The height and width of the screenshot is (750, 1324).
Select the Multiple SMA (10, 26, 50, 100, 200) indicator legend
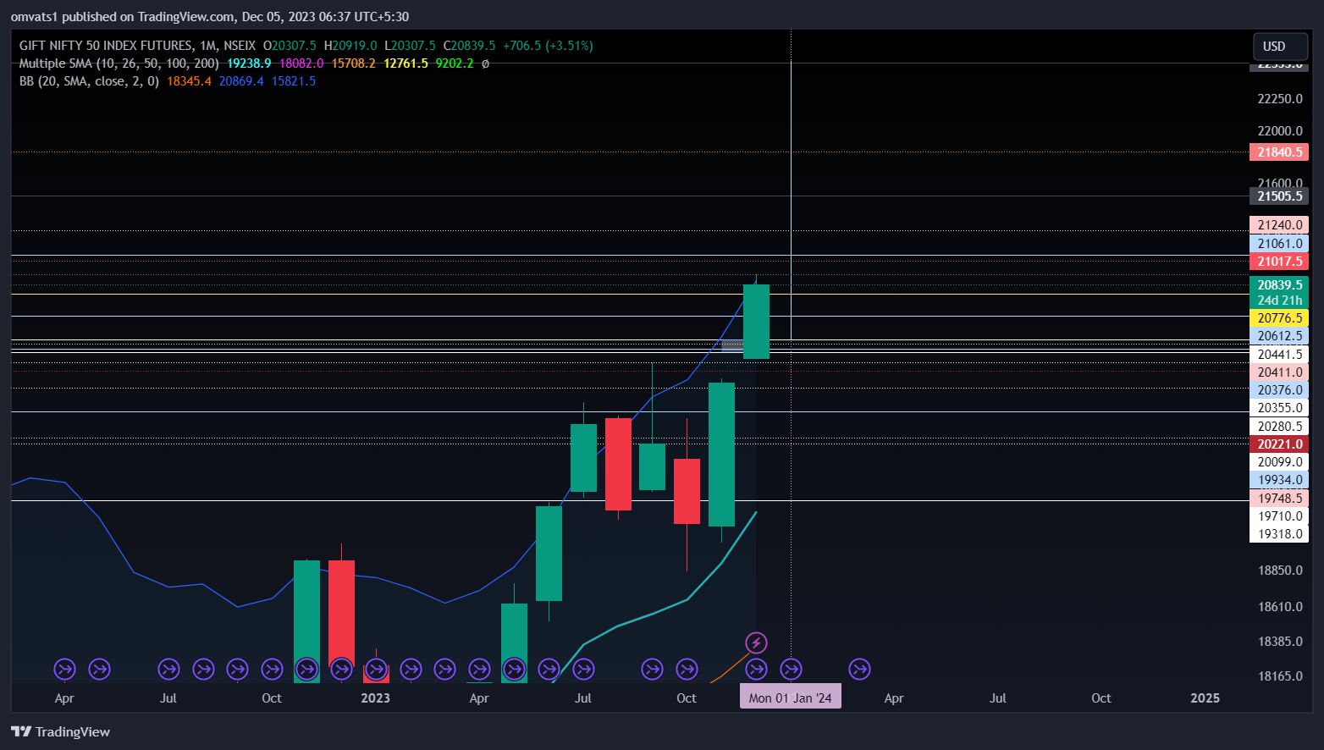[x=119, y=63]
